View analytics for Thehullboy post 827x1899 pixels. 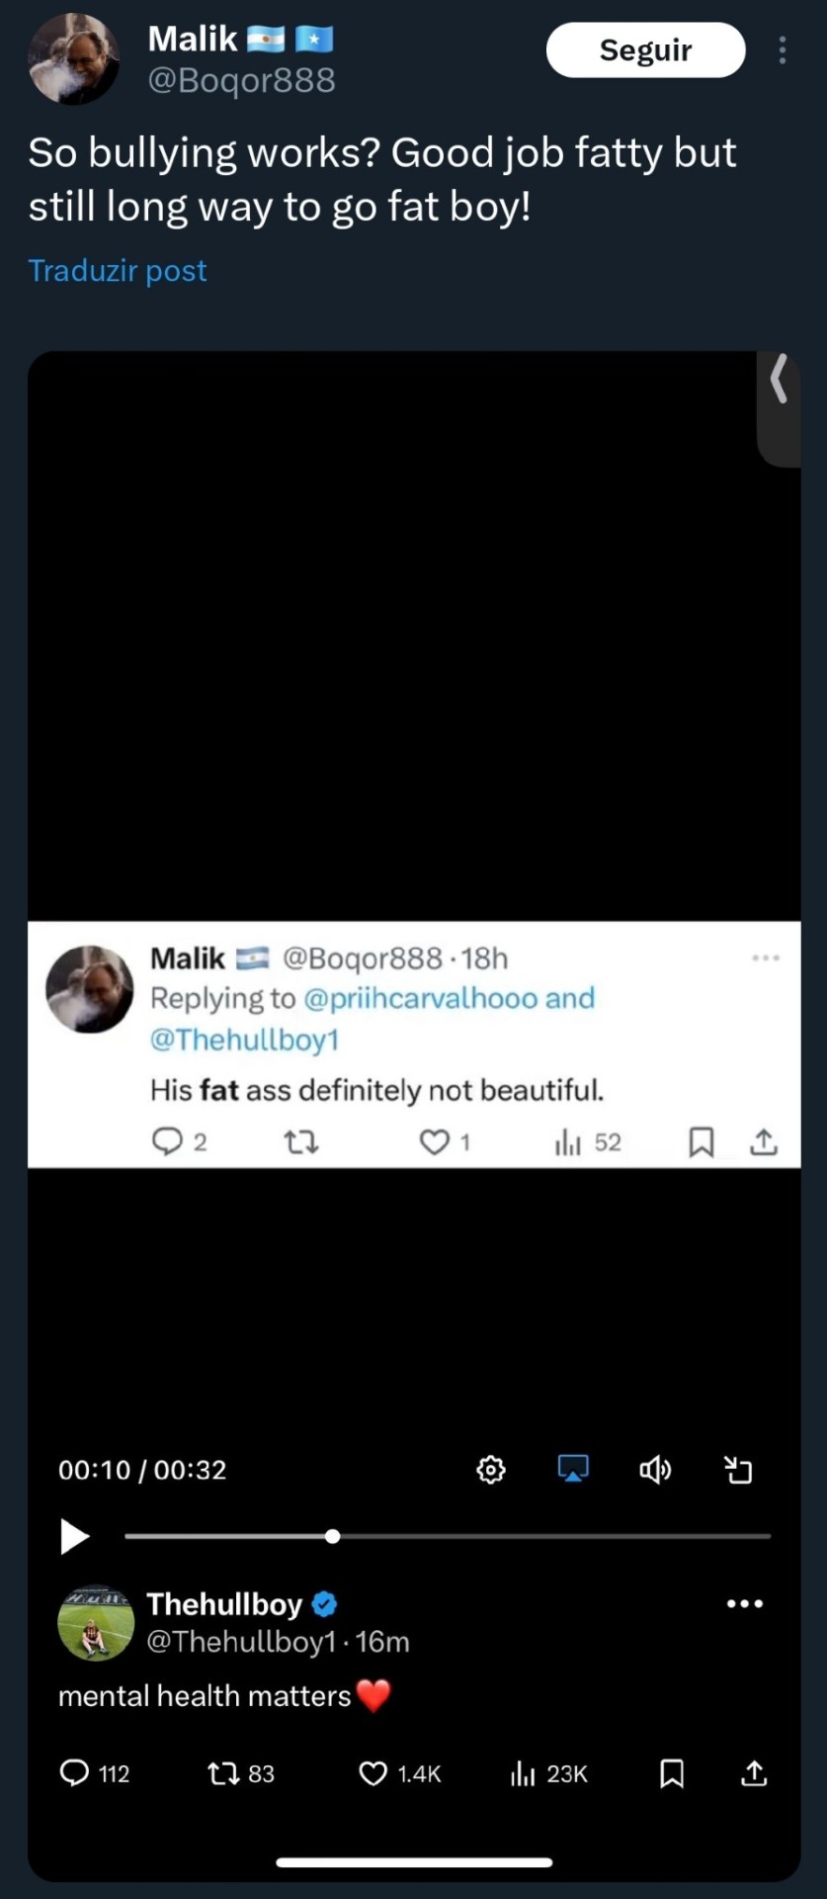pos(523,1773)
